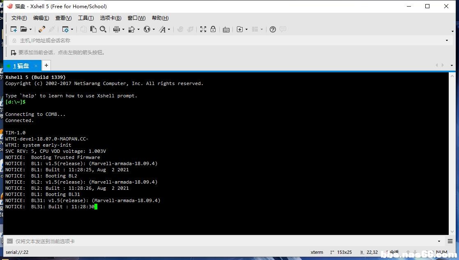
Task: Paste using the clipboard icon
Action: [x=93, y=29]
